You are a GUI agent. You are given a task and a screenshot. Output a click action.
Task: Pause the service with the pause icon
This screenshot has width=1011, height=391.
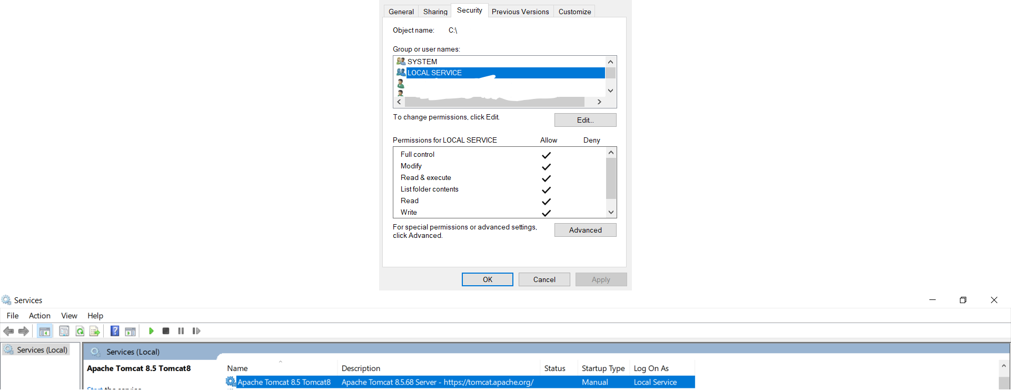(x=181, y=331)
